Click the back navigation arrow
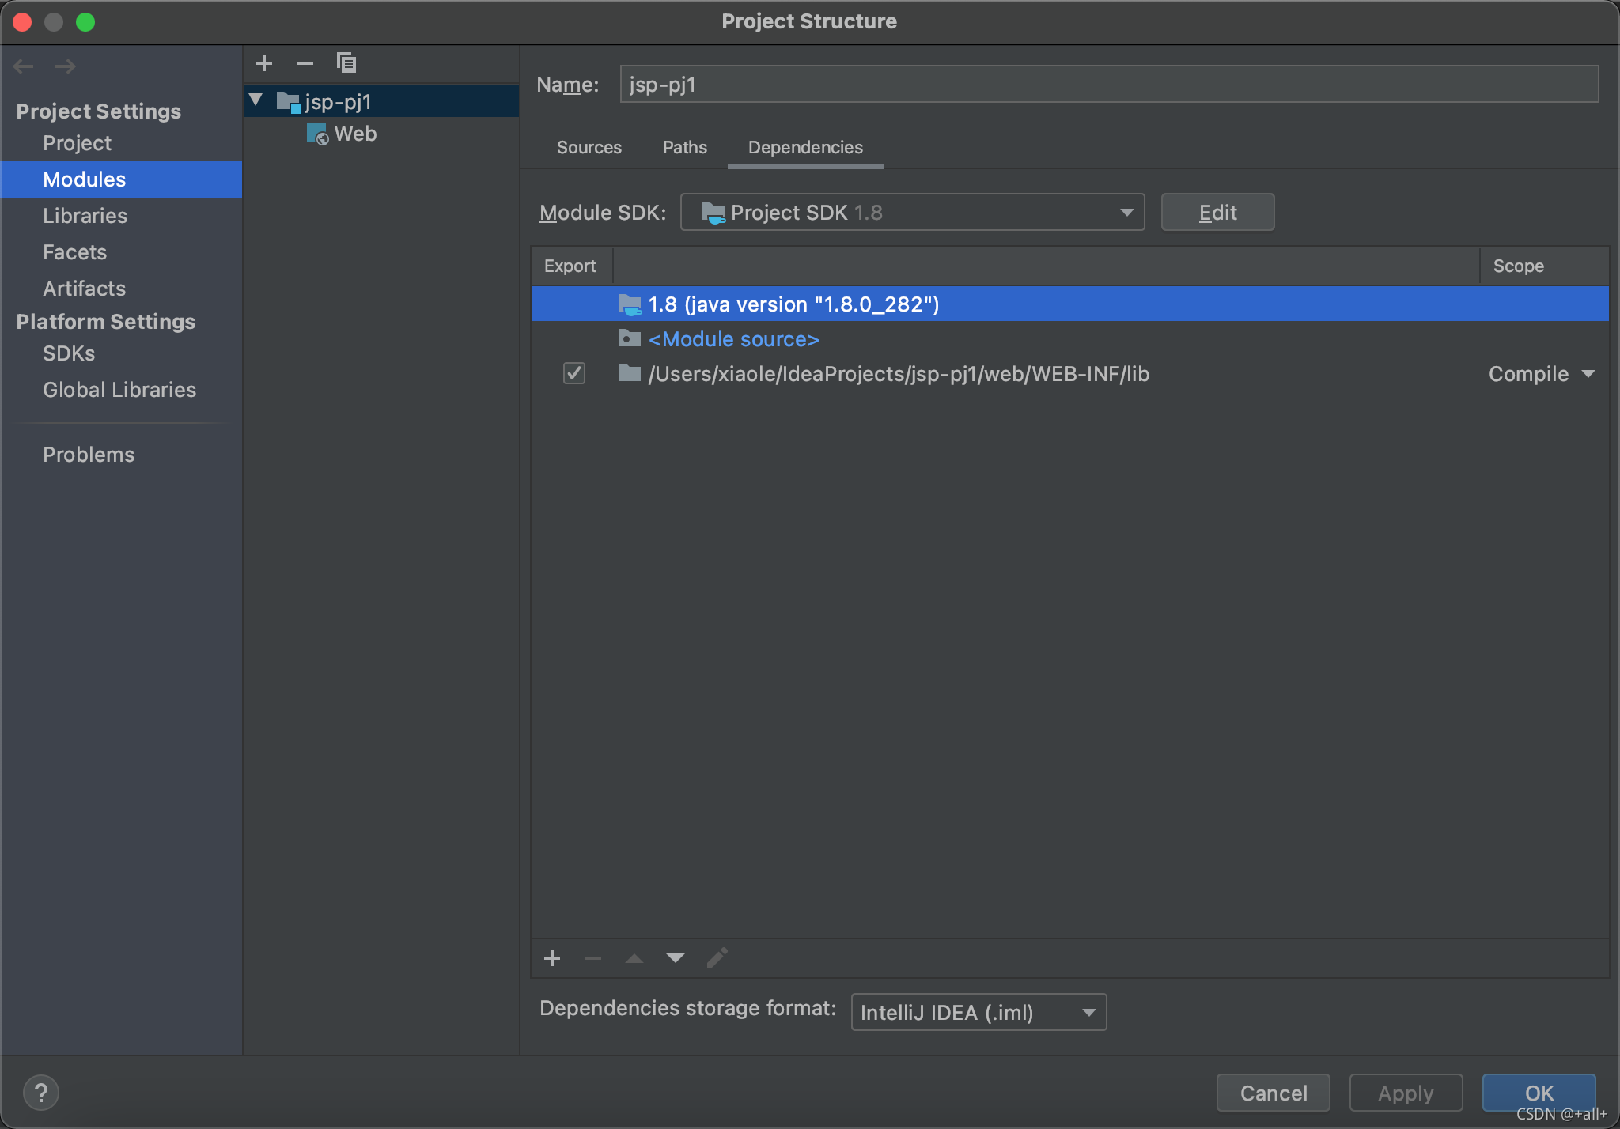 24,66
